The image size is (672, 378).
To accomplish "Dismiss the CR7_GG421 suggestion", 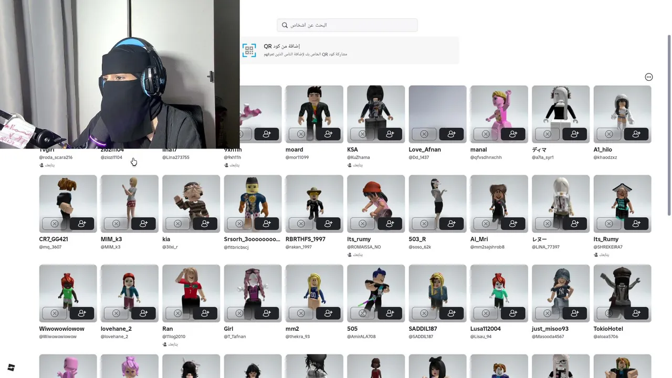I will coord(55,224).
